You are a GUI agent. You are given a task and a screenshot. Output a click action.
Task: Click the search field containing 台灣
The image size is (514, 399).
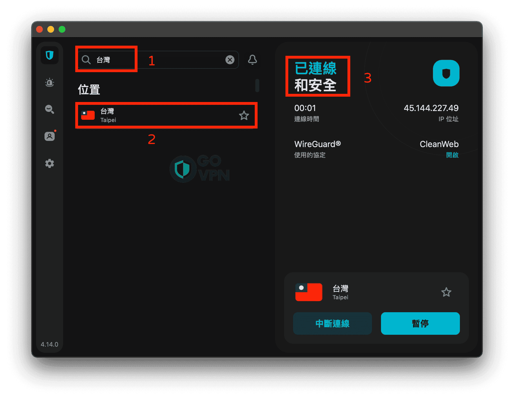click(158, 60)
